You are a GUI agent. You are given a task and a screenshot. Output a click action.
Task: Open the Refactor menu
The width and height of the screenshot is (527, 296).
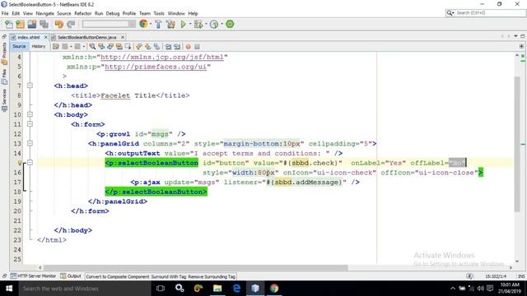click(82, 13)
